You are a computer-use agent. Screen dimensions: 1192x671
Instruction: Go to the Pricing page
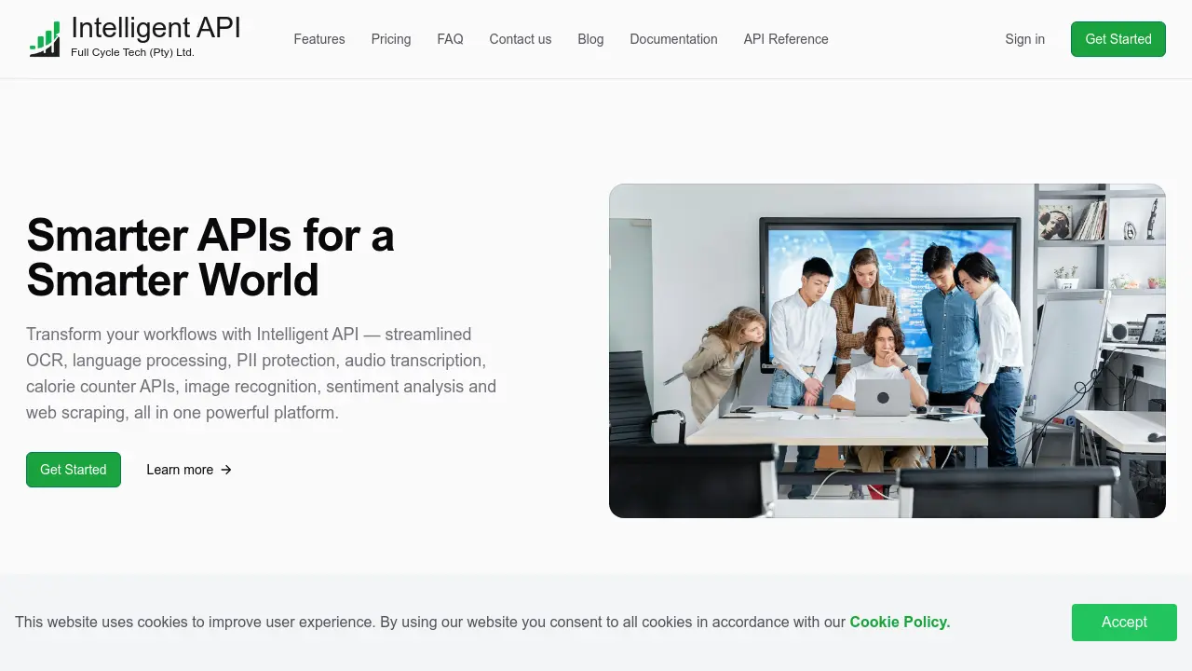(391, 39)
